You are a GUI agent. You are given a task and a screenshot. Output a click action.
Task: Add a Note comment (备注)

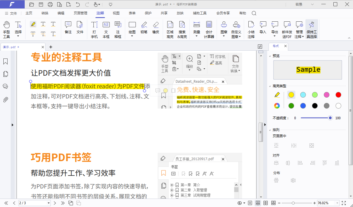(x=68, y=27)
